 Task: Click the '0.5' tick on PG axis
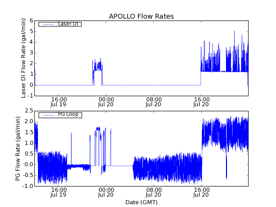pyautogui.click(x=29, y=154)
